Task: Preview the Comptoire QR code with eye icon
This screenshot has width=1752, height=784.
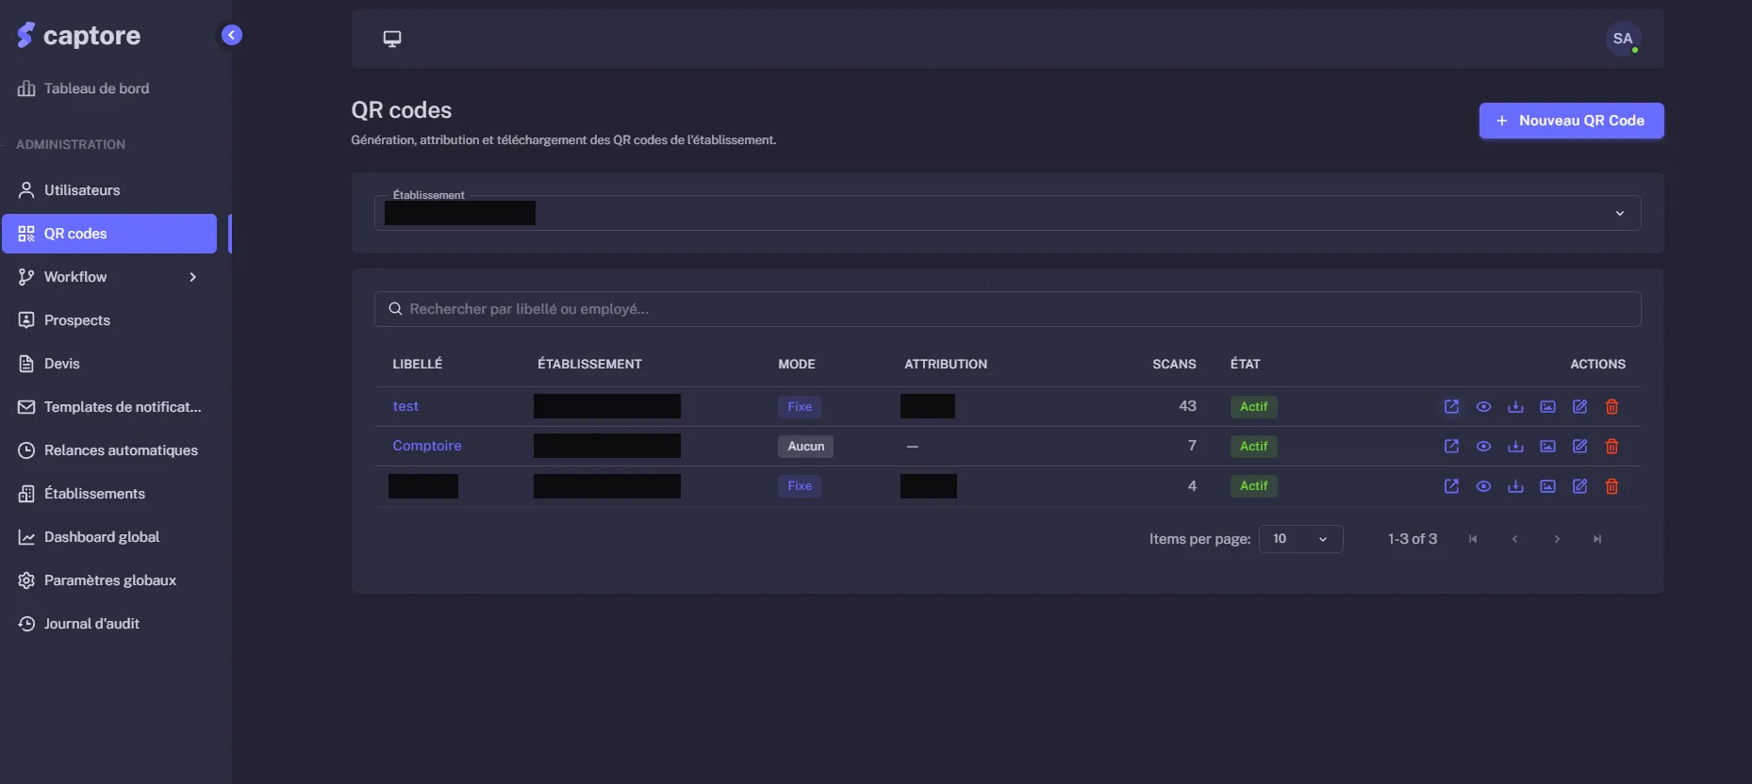Action: point(1483,446)
